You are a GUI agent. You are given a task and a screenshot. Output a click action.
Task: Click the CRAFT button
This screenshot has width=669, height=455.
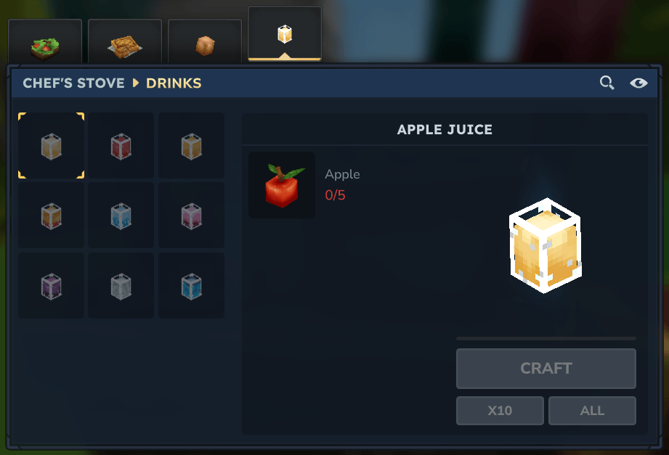pyautogui.click(x=546, y=369)
